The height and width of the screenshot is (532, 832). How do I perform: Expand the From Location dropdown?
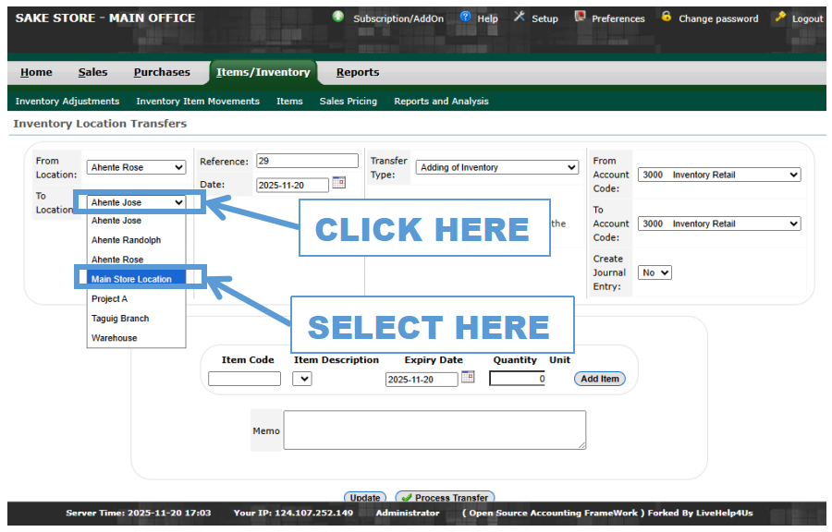click(x=136, y=167)
